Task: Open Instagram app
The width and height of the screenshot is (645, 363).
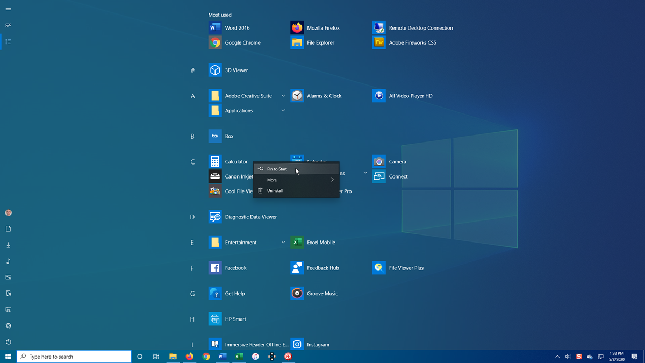Action: tap(310, 345)
